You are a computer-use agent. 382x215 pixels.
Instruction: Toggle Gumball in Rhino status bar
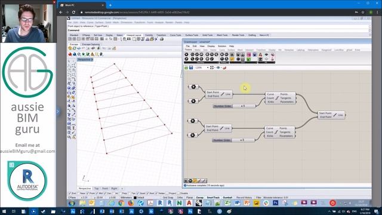[x=227, y=198]
